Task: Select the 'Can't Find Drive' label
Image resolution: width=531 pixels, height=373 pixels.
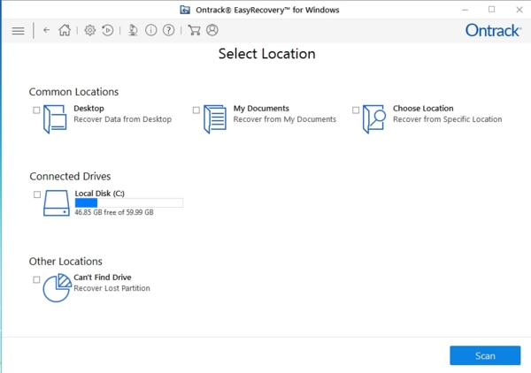Action: tap(103, 278)
